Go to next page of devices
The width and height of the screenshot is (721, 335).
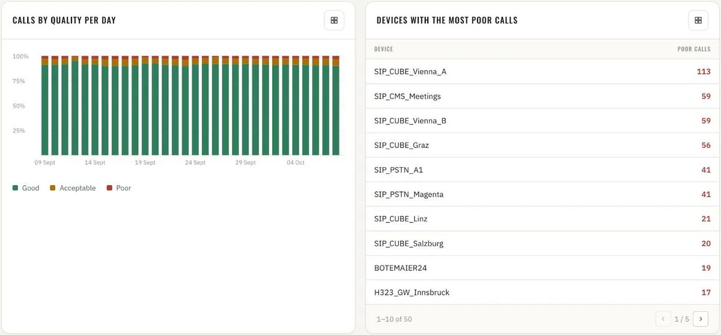pyautogui.click(x=701, y=319)
